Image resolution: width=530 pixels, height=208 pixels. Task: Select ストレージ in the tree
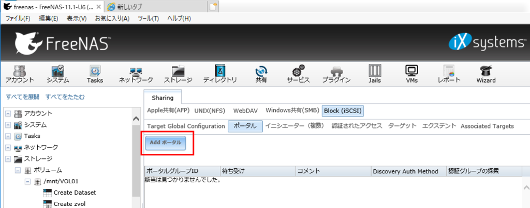coord(38,158)
